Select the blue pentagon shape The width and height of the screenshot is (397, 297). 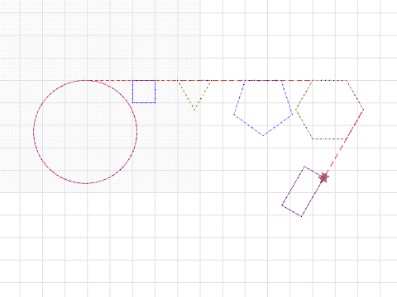click(x=263, y=108)
